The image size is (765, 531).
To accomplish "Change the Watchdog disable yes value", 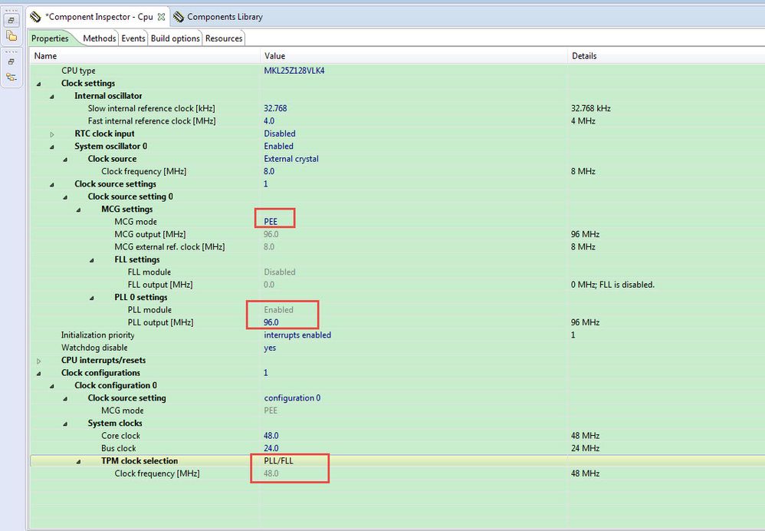I will [x=270, y=348].
